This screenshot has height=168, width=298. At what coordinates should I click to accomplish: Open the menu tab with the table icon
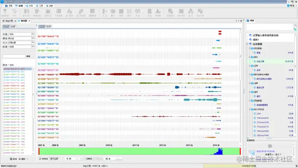19,6
